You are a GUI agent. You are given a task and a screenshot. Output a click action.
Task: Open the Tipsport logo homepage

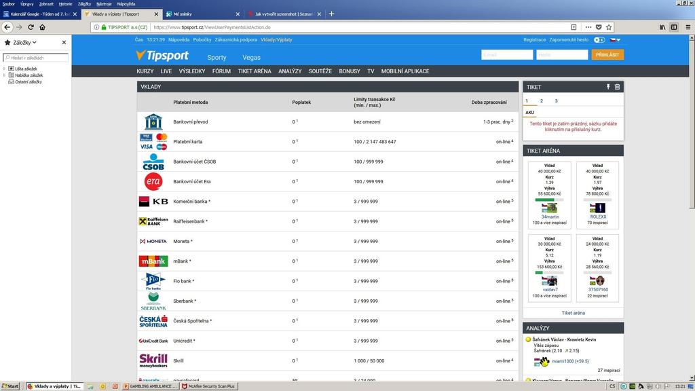pyautogui.click(x=162, y=56)
